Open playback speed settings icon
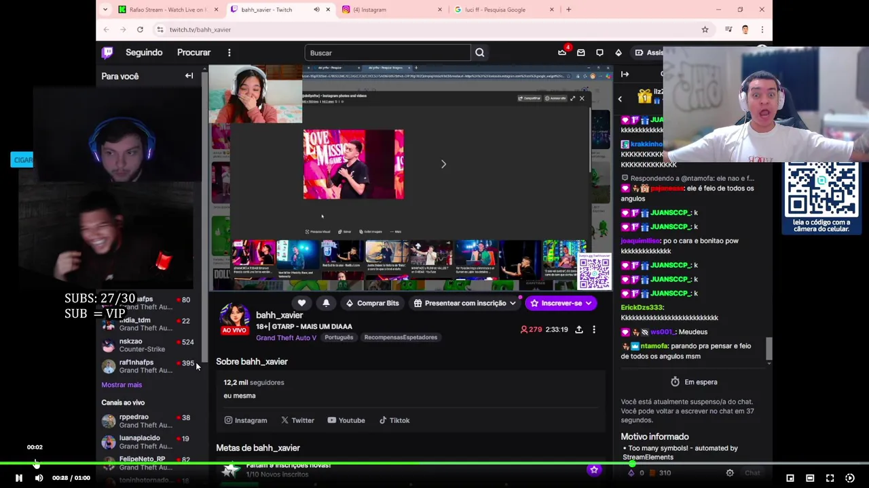This screenshot has width=869, height=488. [849, 478]
